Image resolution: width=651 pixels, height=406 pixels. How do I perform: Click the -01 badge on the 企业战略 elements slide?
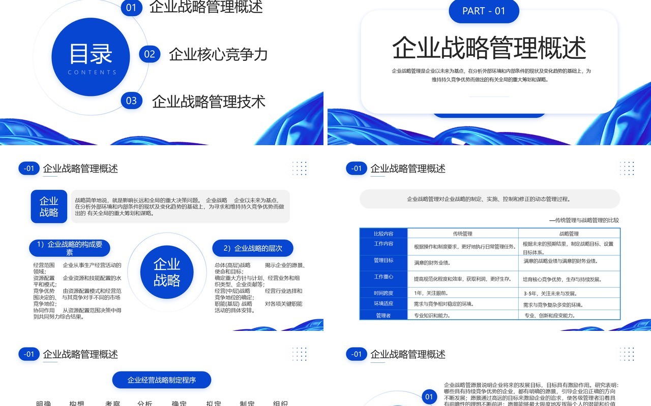click(x=29, y=168)
